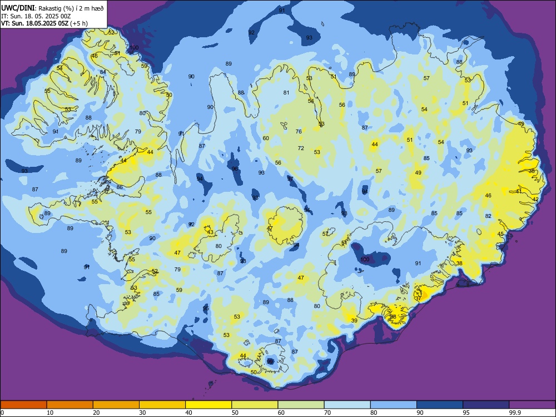Select the legend tick label '40'
The image size is (556, 417).
coord(189,413)
